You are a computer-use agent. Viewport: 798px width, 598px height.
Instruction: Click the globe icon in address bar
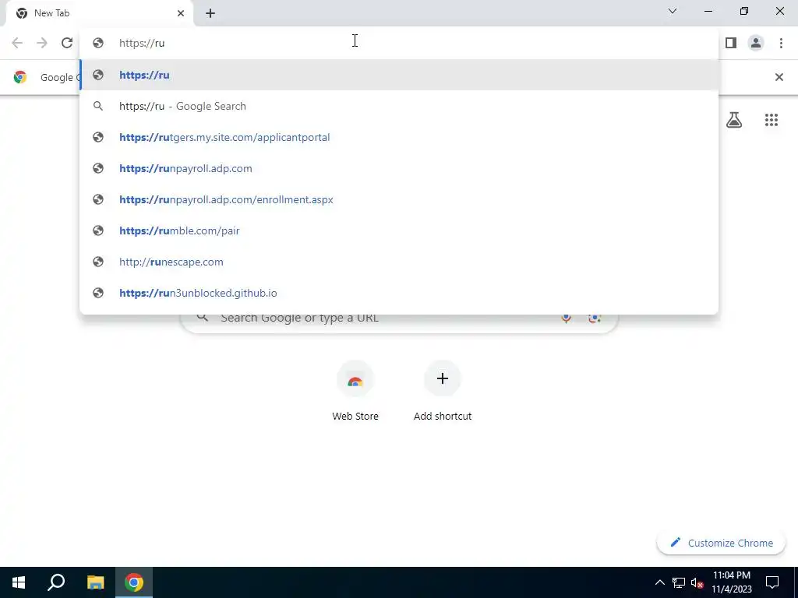click(x=98, y=44)
